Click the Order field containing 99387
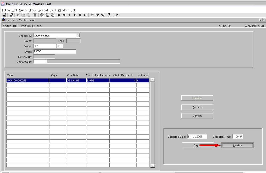 55,51
